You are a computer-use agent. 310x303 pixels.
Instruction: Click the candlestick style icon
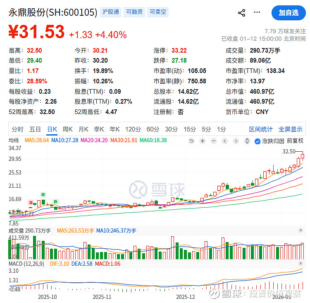click(x=247, y=141)
